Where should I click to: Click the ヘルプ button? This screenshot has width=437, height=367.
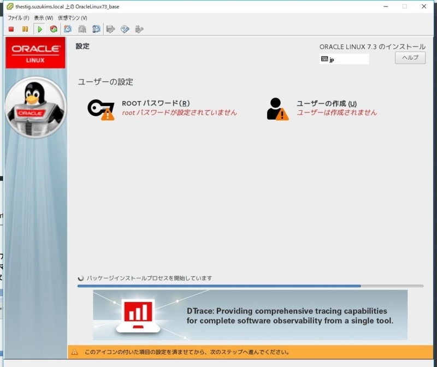[x=410, y=58]
